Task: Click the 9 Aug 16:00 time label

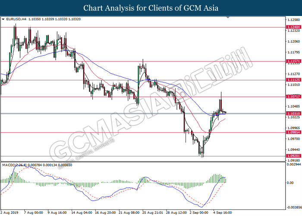Action: click(x=57, y=213)
